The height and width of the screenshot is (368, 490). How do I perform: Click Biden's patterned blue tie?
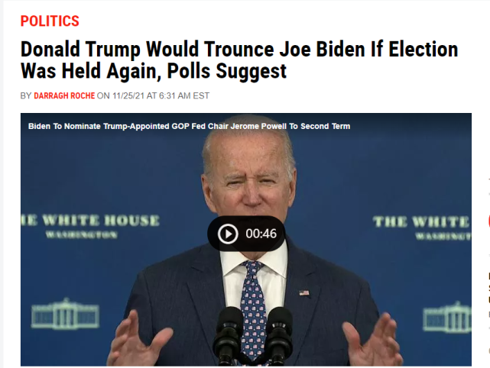tap(254, 309)
